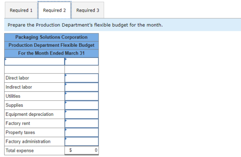This screenshot has height=157, width=241.
Task: Select the Equipment depreciation amount field
Action: tap(82, 114)
